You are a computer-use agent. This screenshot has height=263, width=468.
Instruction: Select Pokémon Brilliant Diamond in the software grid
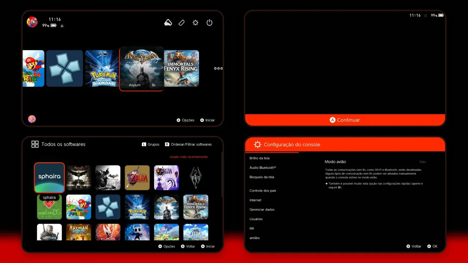(137, 207)
